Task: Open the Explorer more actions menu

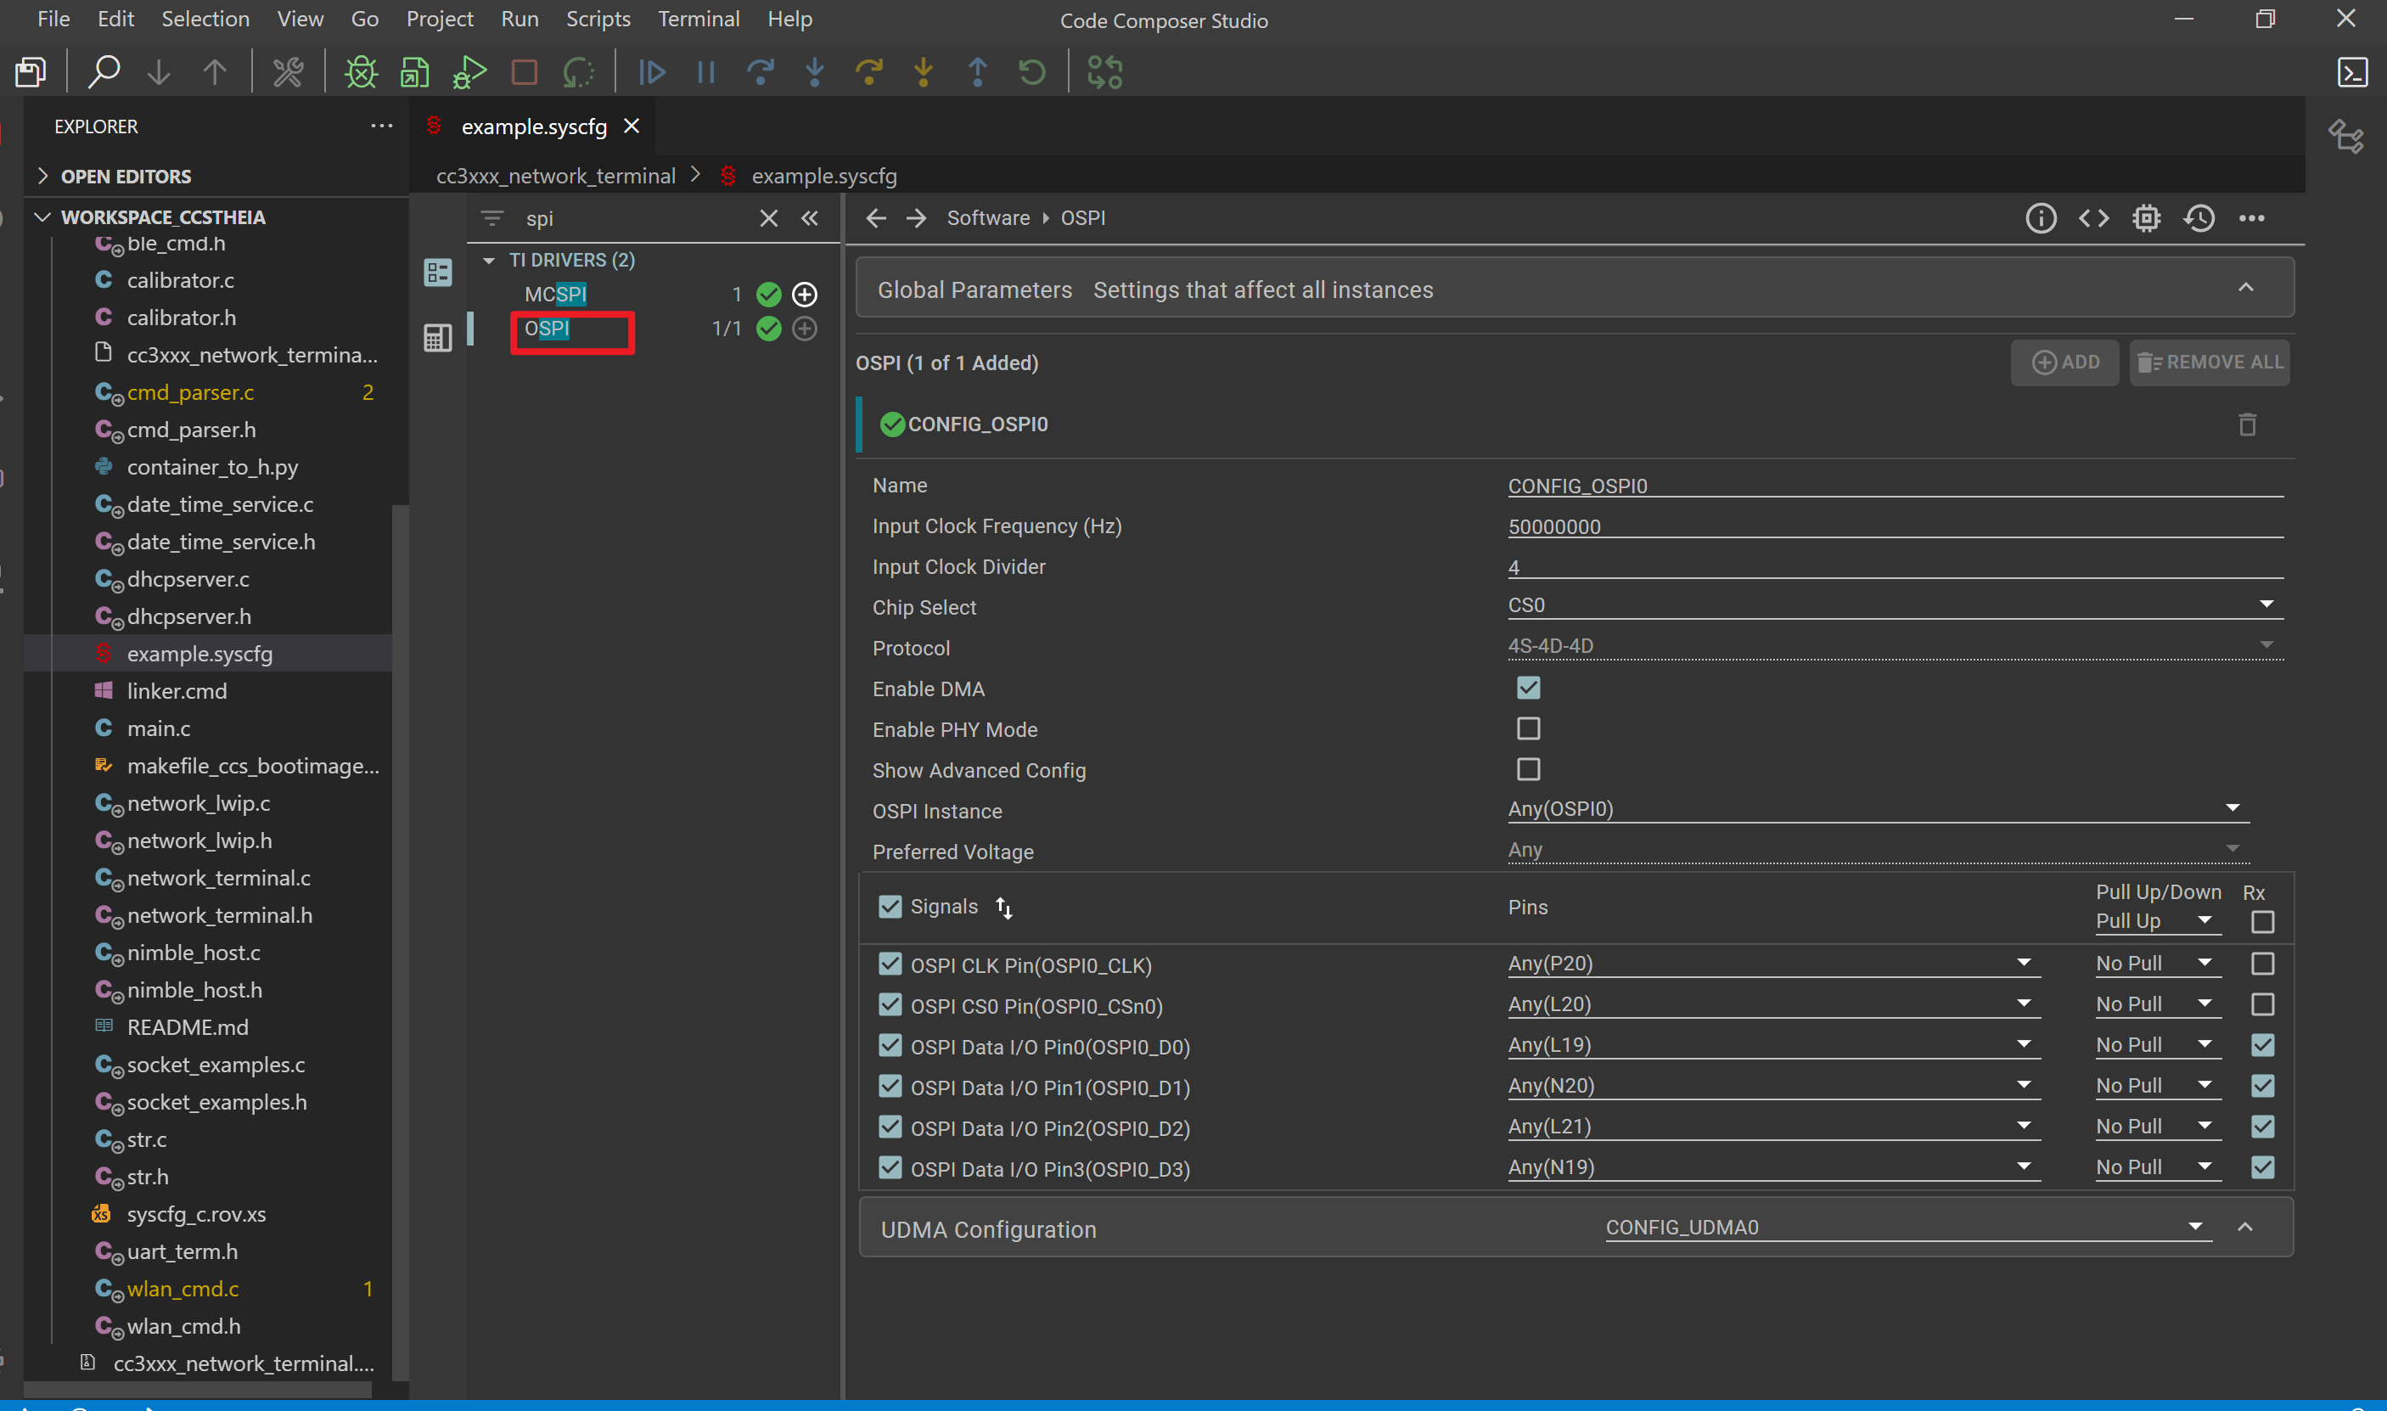Action: [381, 126]
